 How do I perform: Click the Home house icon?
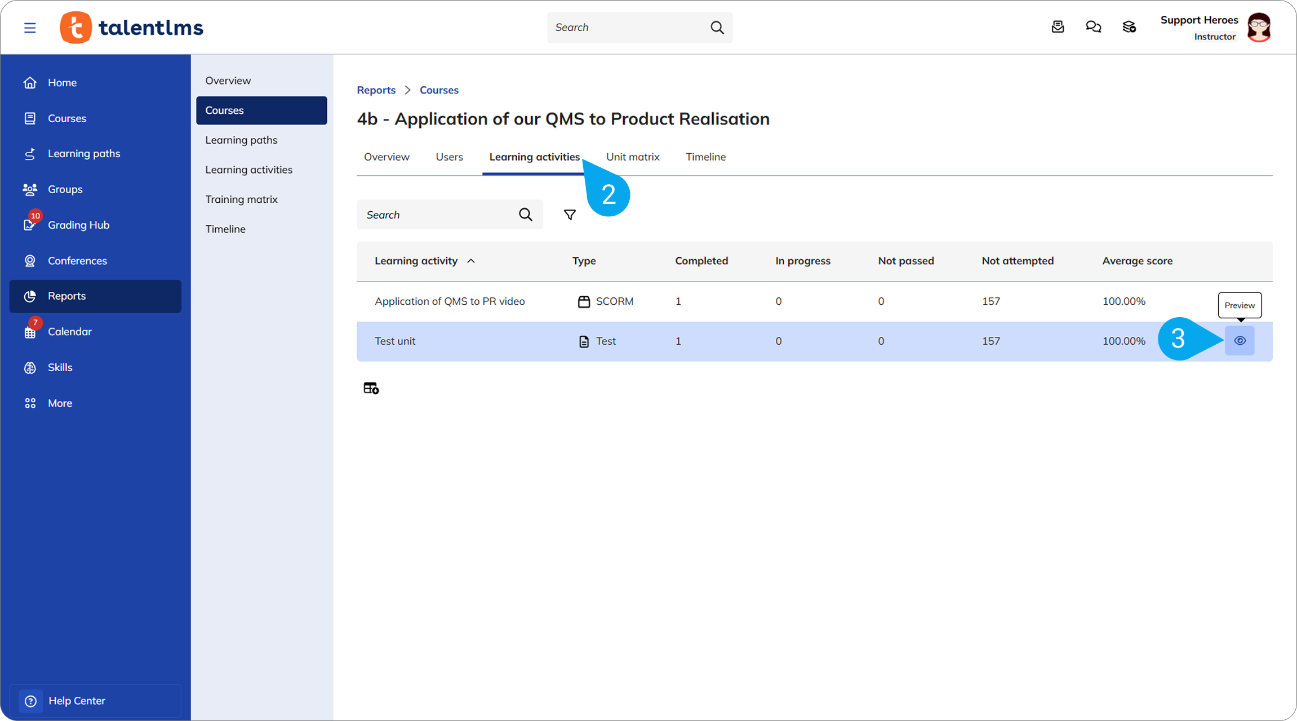pyautogui.click(x=30, y=83)
